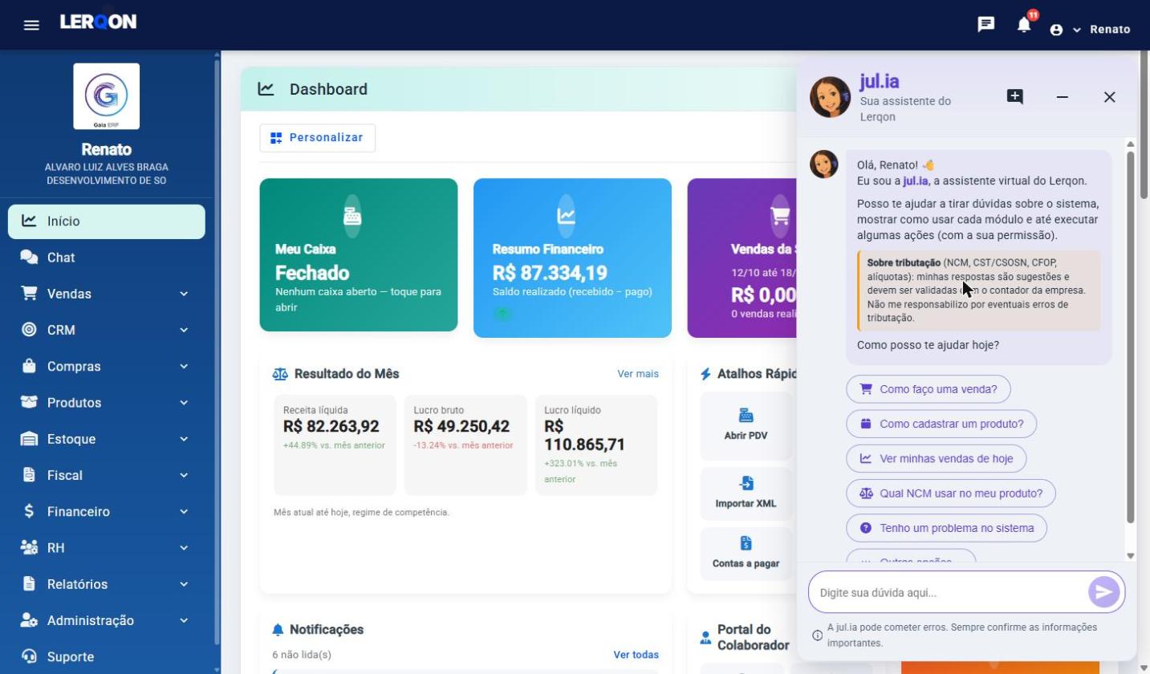The image size is (1150, 674).
Task: Click the Personalizar button
Action: [317, 138]
